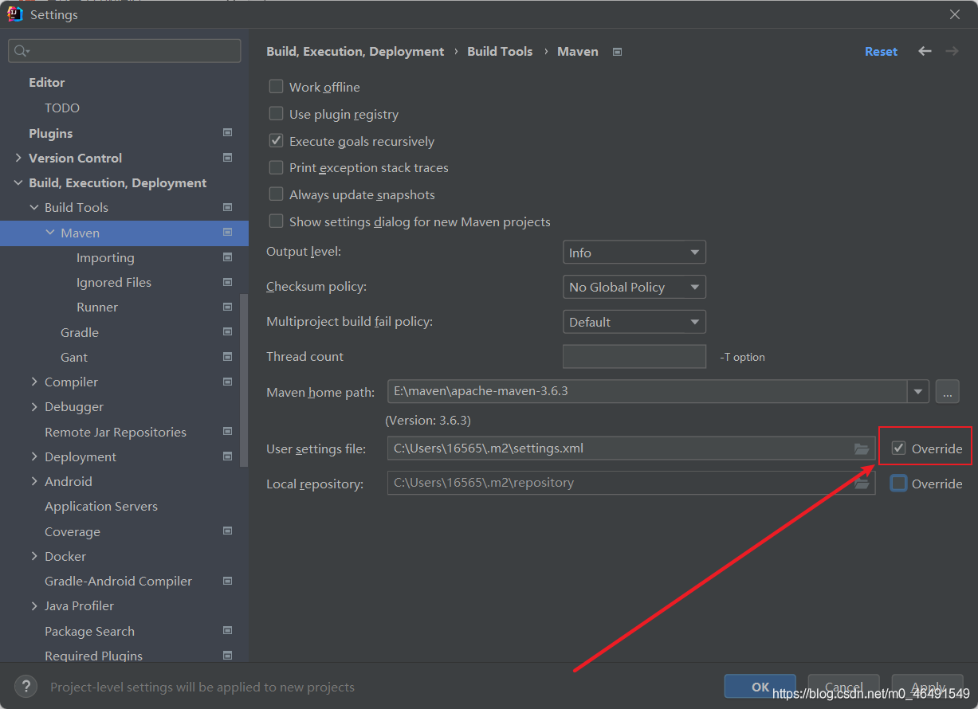978x709 pixels.
Task: Click the User settings file path field
Action: point(631,449)
